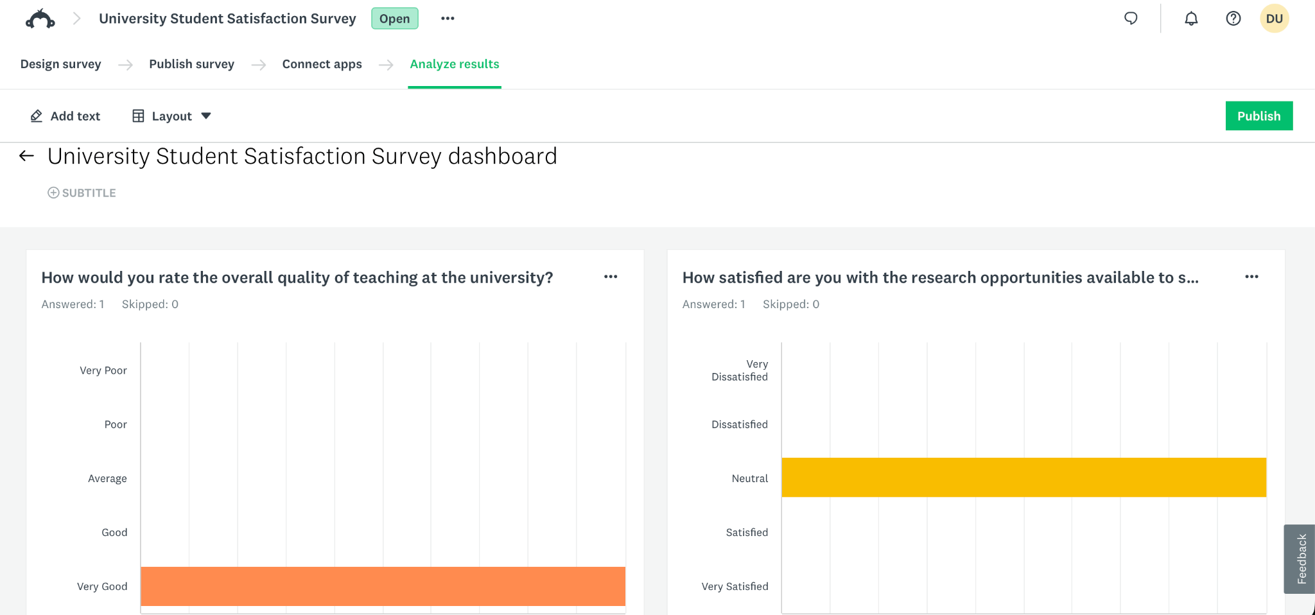
Task: Go to Connect apps step
Action: tap(322, 64)
